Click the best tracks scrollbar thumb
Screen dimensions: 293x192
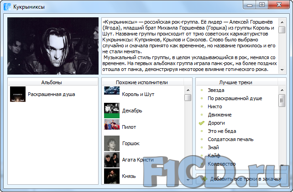click(282, 101)
